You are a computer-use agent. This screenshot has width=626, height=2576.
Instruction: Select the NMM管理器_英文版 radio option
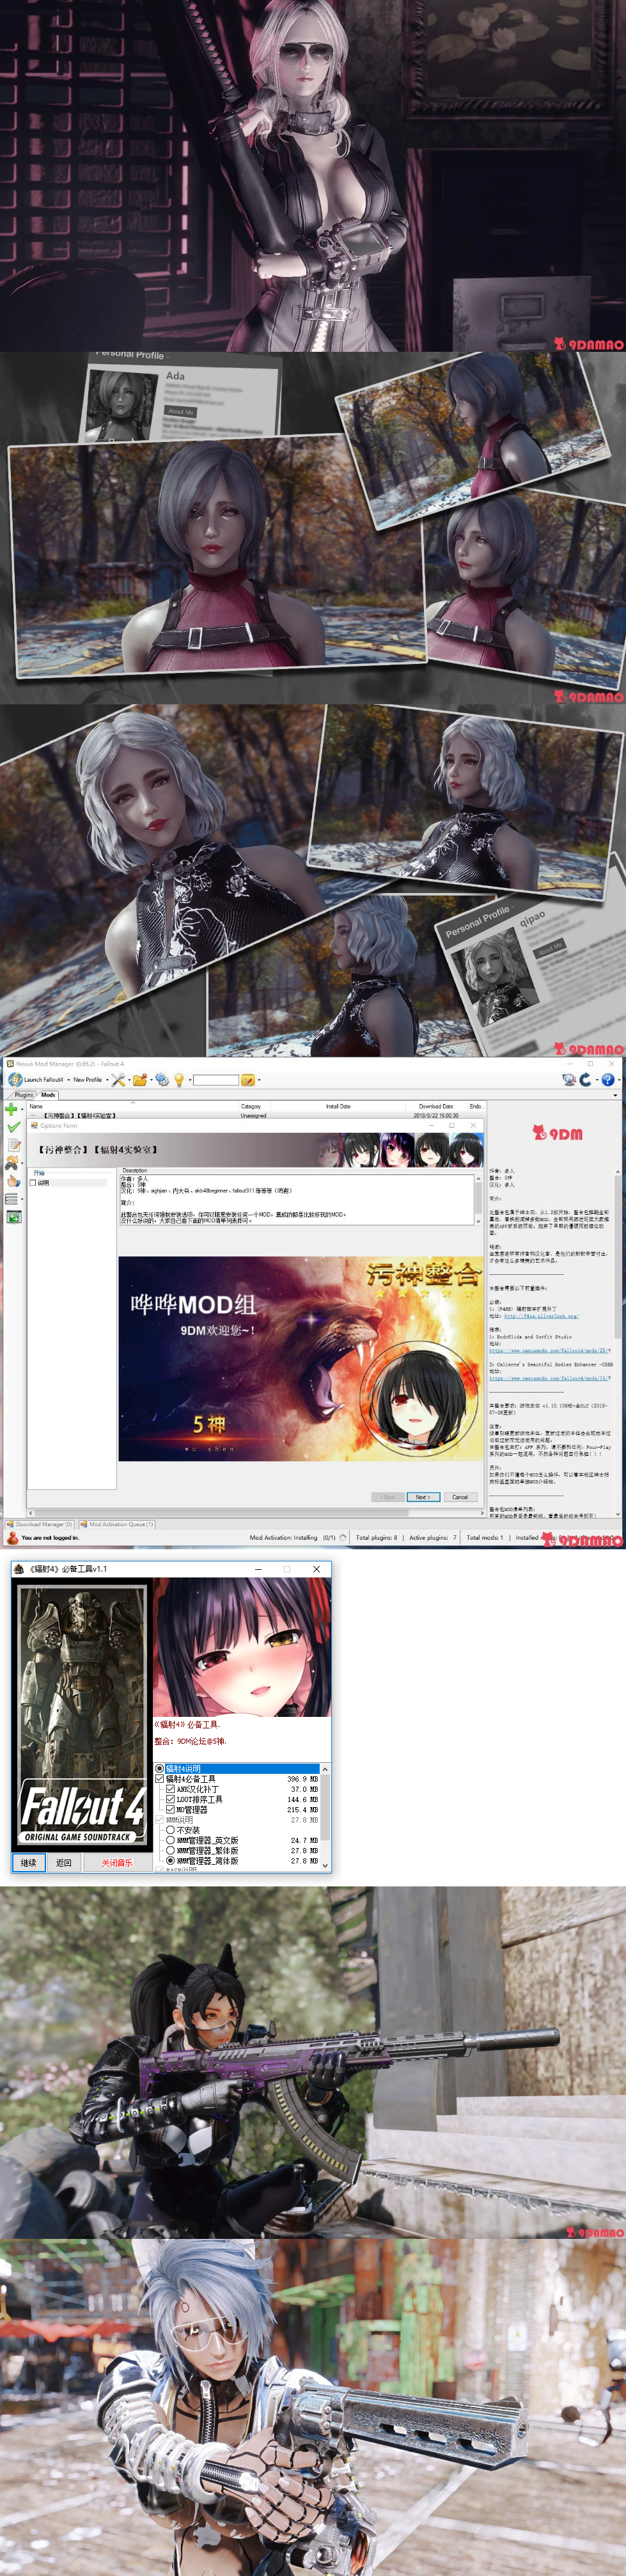171,1840
